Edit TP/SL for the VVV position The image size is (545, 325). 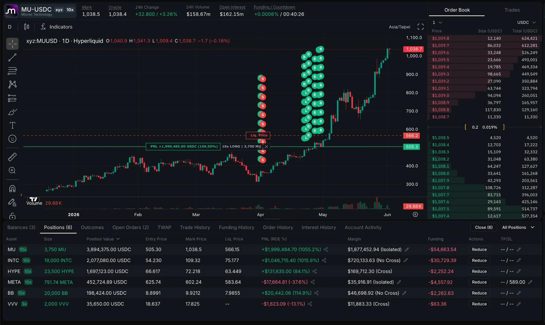point(519,304)
